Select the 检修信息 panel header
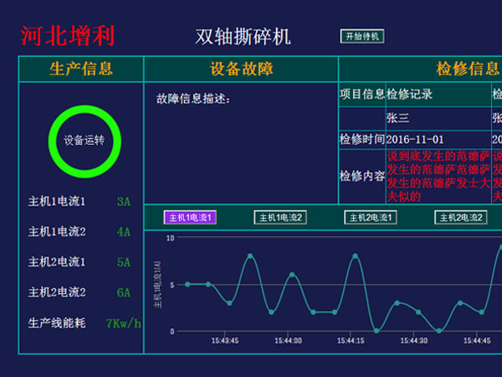This screenshot has height=377, width=502. coord(468,69)
